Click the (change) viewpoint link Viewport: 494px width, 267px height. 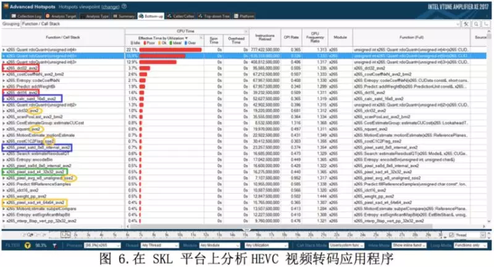tap(110, 7)
